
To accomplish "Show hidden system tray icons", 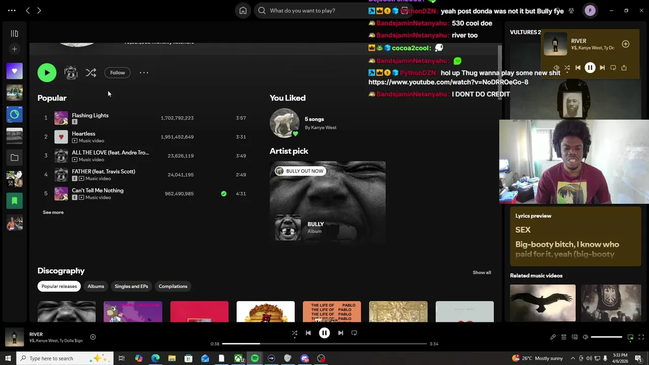I will click(573, 358).
